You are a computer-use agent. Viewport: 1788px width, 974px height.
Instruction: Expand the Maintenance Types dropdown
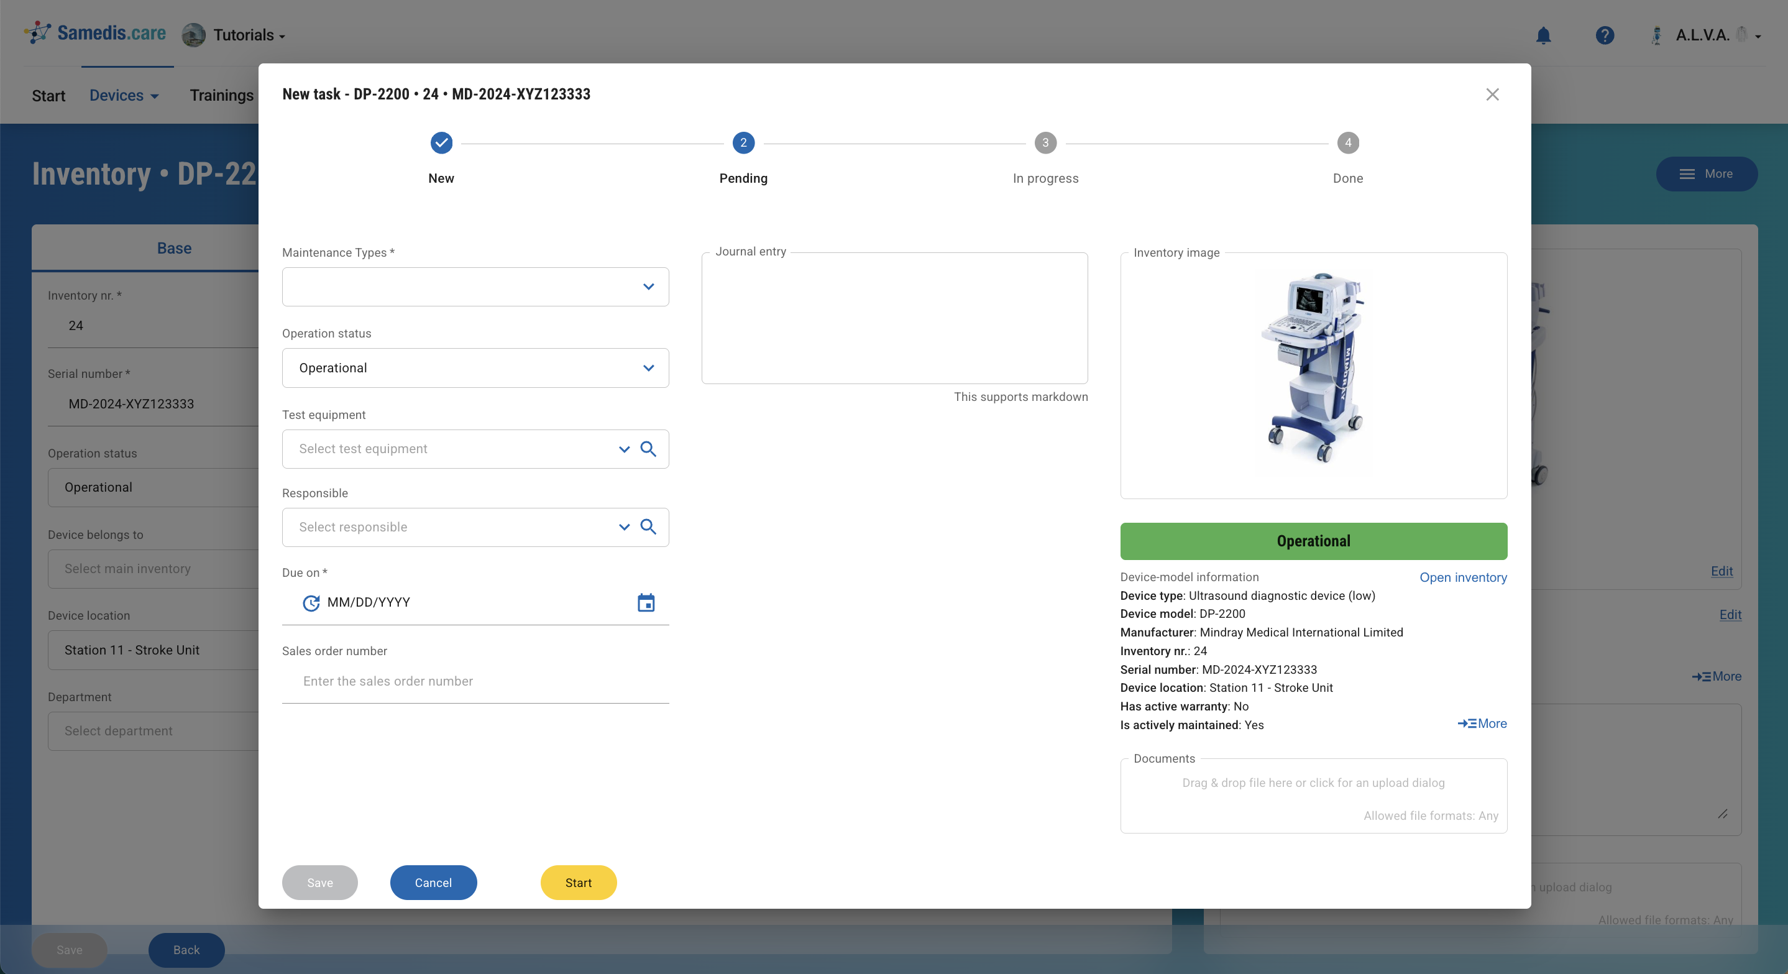pos(648,287)
